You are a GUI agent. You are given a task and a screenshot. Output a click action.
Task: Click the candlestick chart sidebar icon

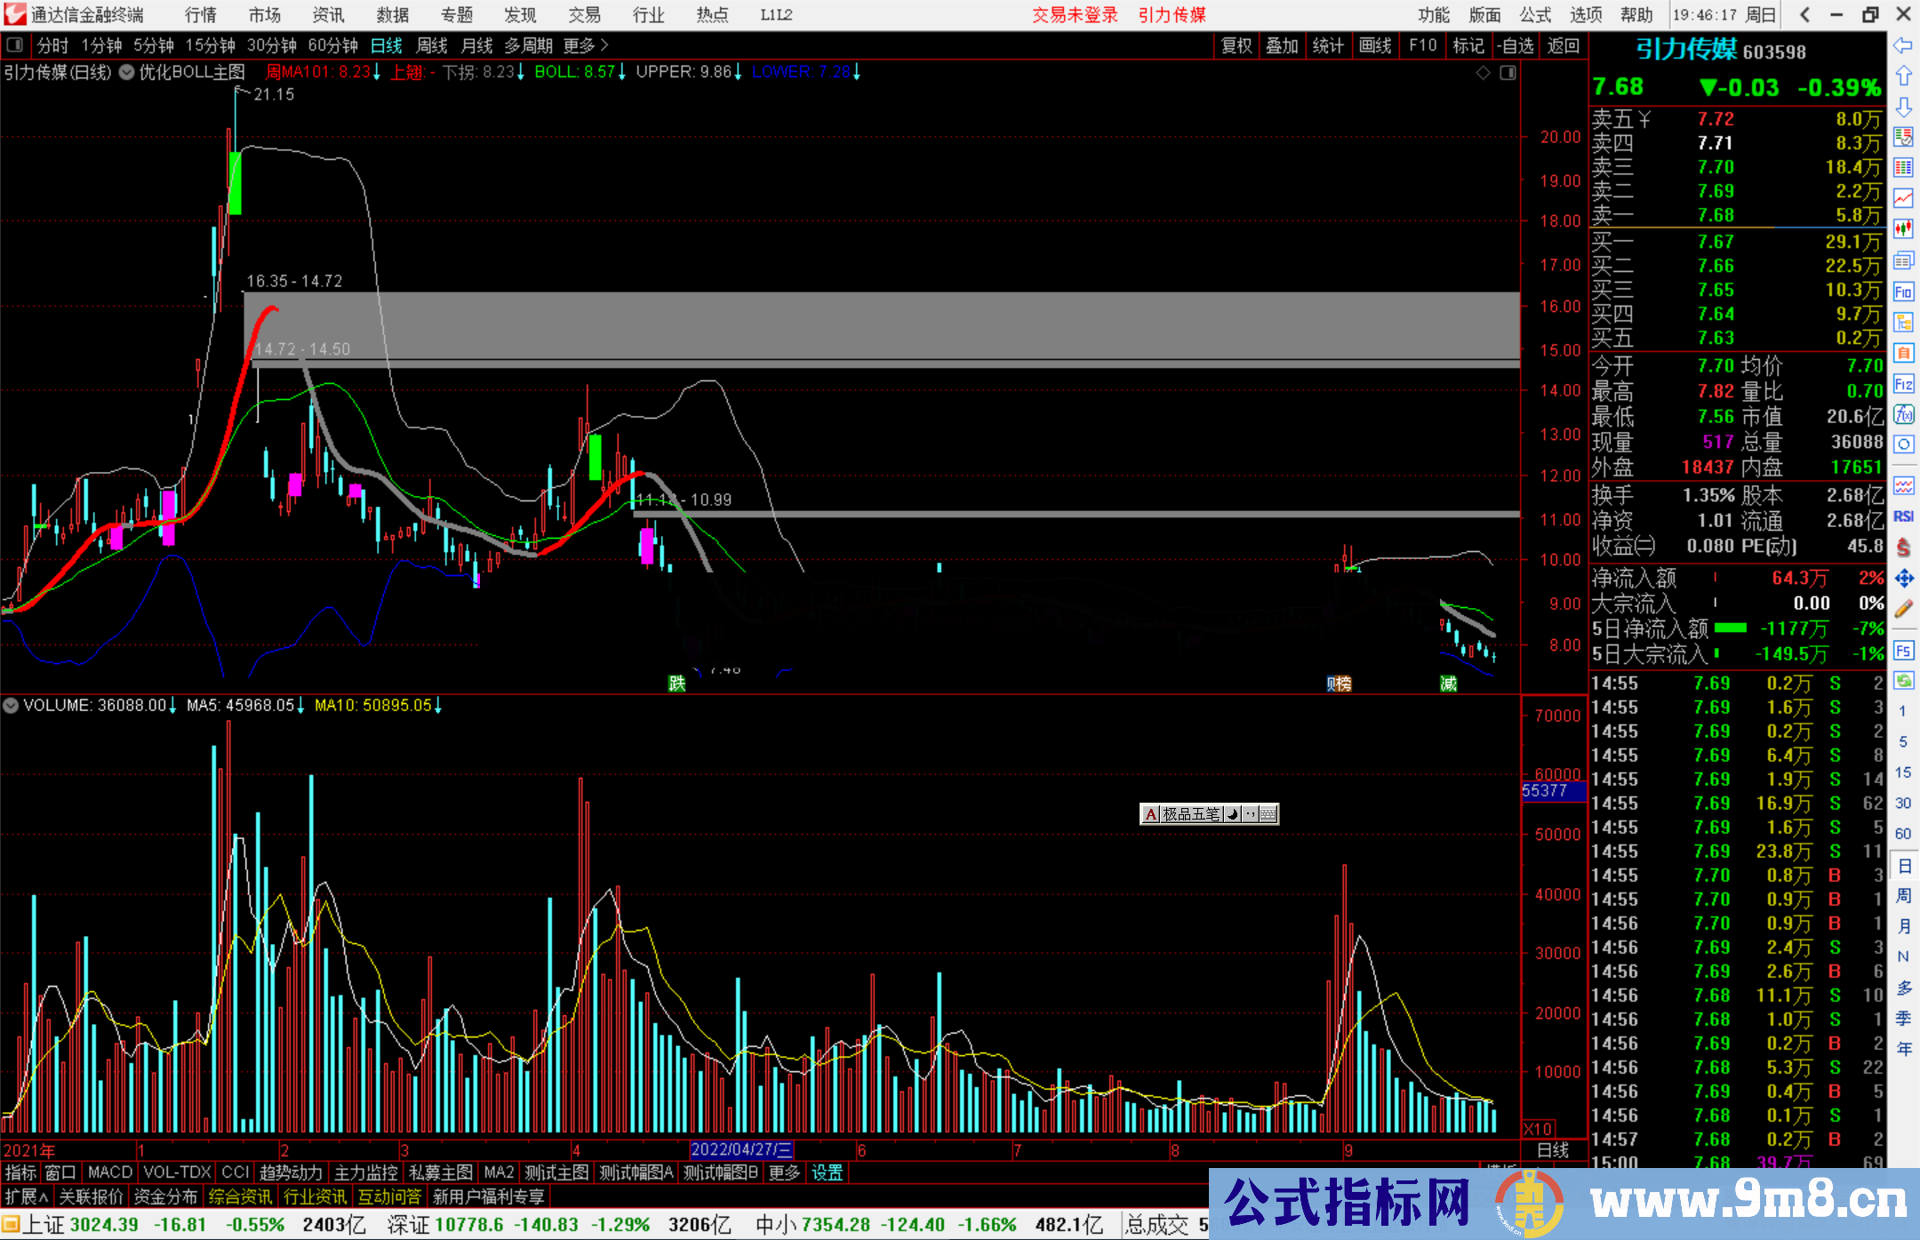(x=1903, y=229)
